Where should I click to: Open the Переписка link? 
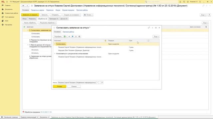[x=50, y=10]
